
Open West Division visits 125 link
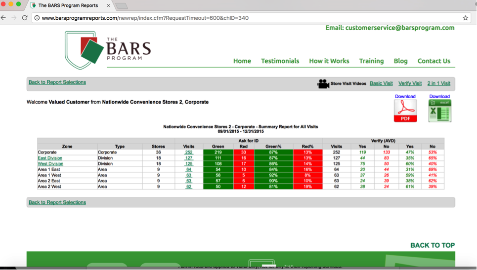pos(189,164)
